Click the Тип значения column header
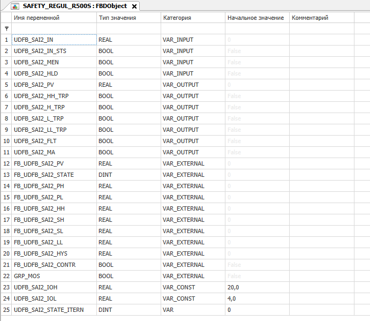This screenshot has width=370, height=321. 128,18
